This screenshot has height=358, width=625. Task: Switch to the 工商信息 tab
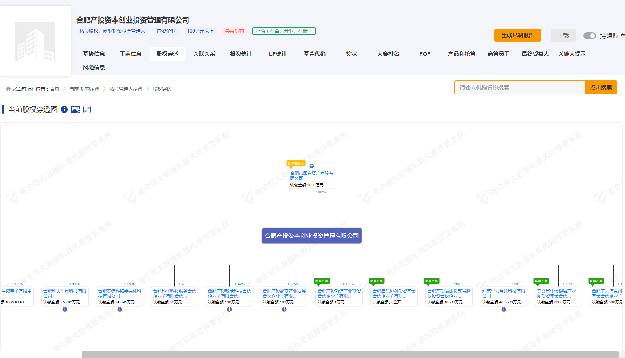tap(130, 54)
